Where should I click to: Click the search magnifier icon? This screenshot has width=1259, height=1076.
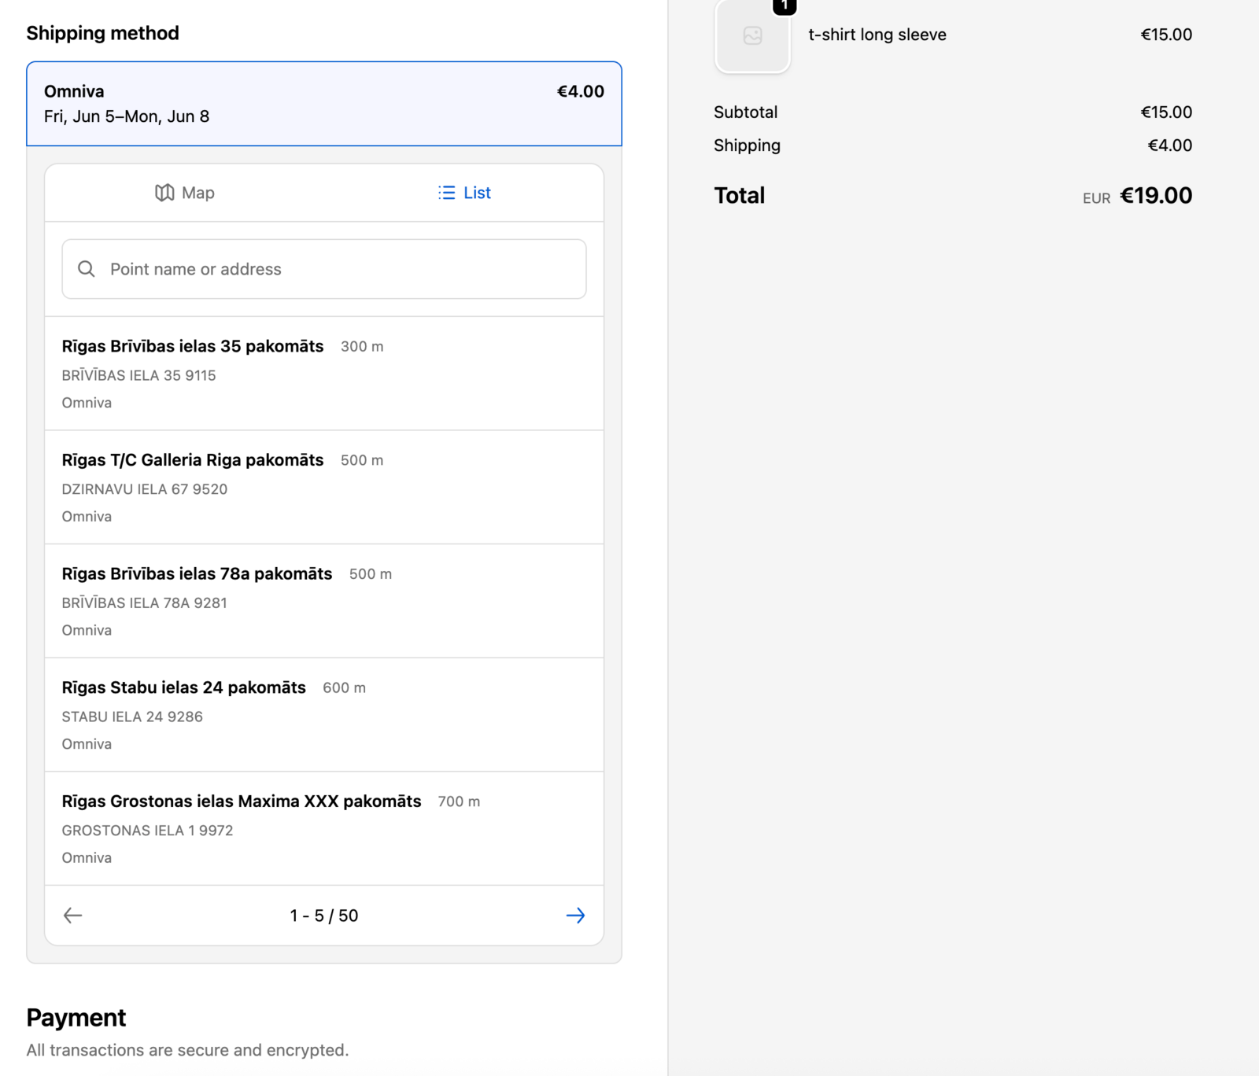click(87, 269)
